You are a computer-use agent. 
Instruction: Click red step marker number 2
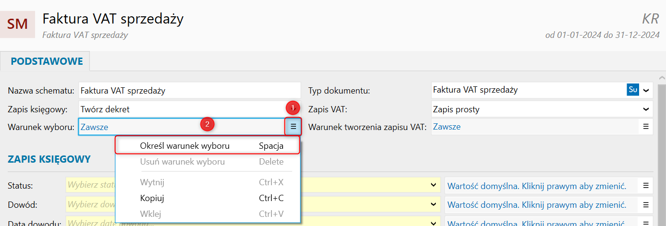click(x=207, y=124)
